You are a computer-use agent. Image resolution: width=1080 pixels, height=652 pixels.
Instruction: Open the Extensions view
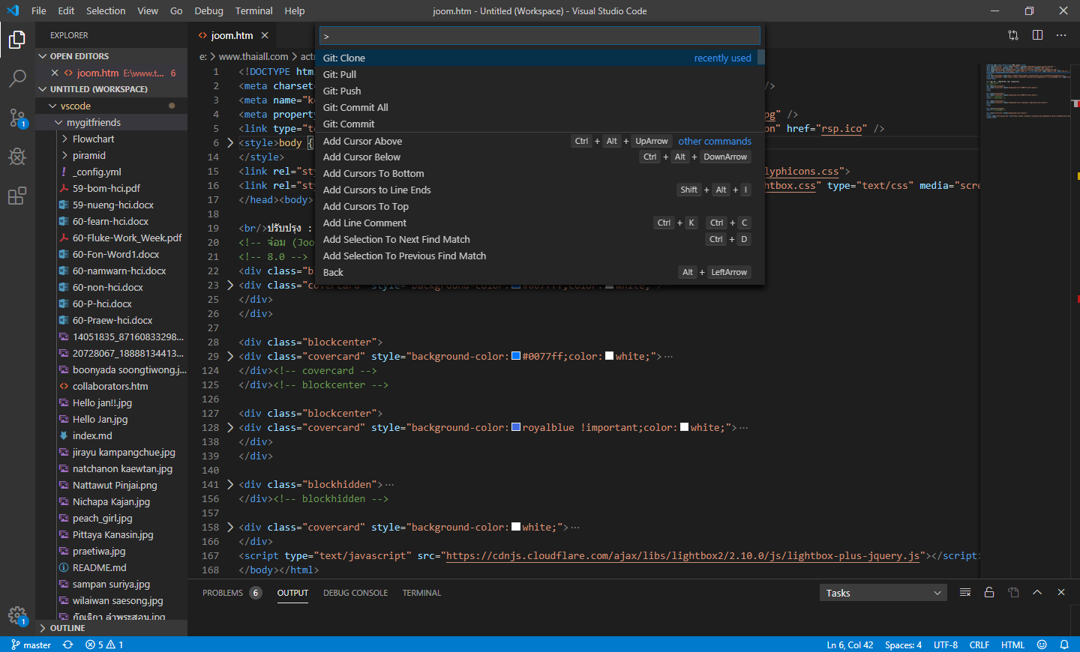(17, 196)
